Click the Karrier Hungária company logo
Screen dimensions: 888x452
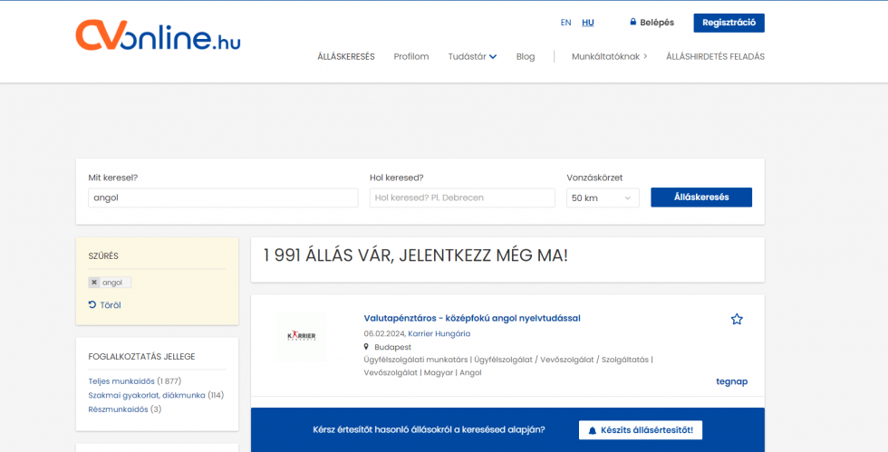[x=301, y=336]
